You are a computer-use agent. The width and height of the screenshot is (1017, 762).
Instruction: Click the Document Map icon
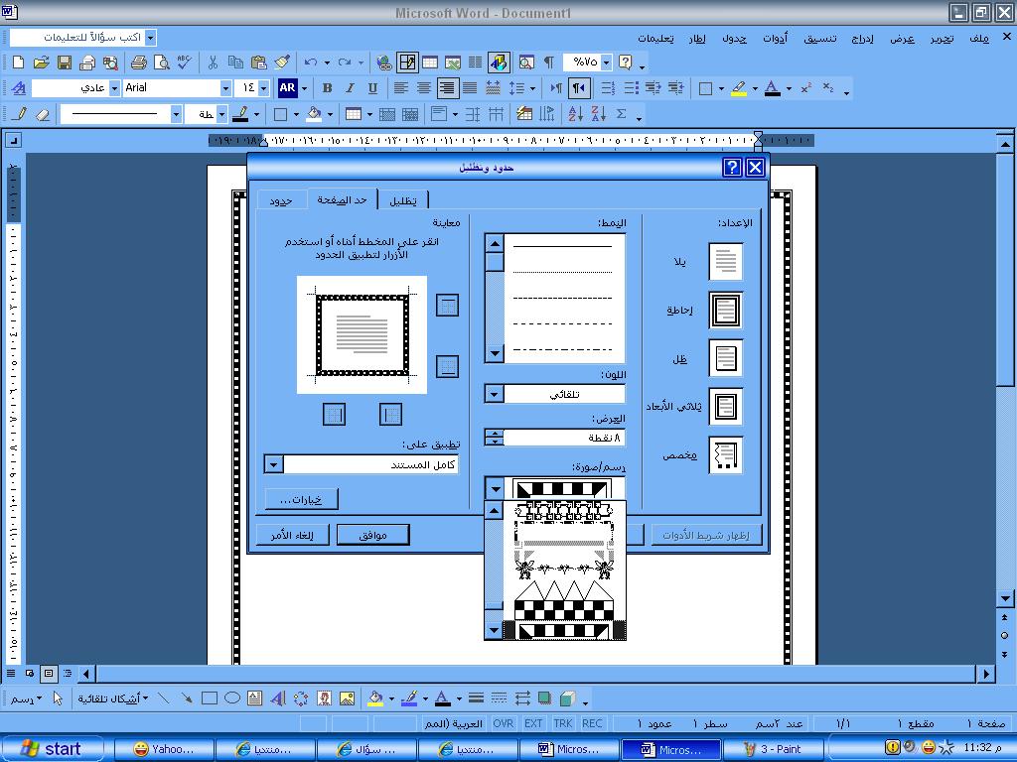click(526, 63)
